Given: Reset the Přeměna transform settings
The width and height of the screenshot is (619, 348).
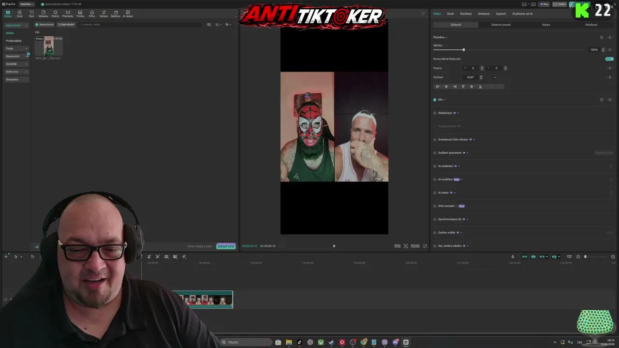Looking at the screenshot, I should pos(602,37).
